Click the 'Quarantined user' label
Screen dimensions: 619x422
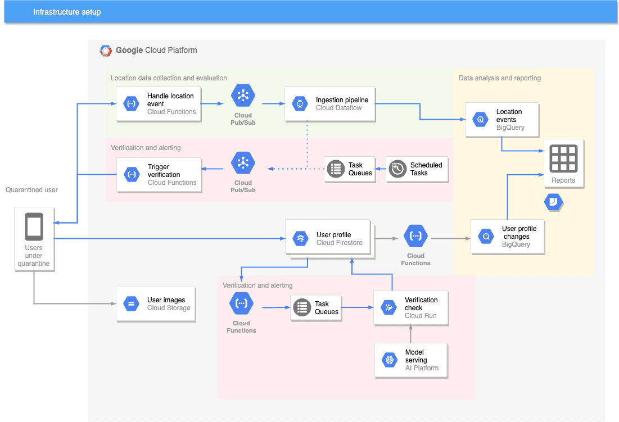[x=31, y=190]
